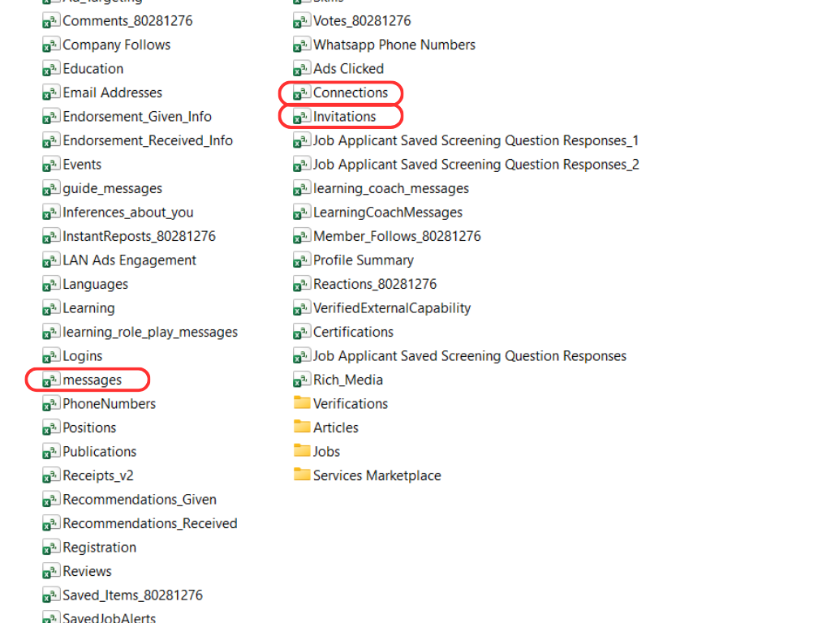This screenshot has width=831, height=623.
Task: Click the Certifications spreadsheet icon
Action: coord(302,332)
